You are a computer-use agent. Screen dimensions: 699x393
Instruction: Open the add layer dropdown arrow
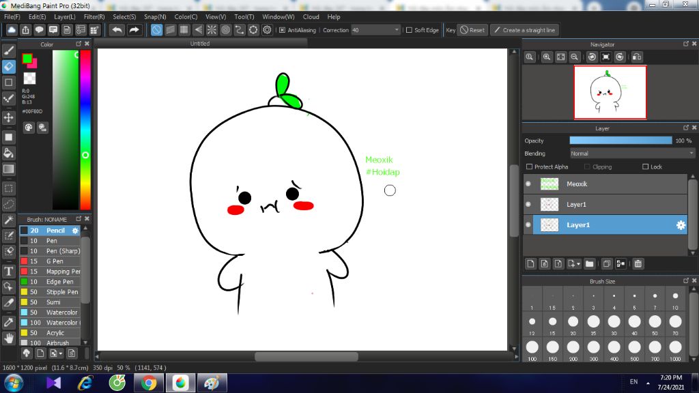(x=578, y=263)
